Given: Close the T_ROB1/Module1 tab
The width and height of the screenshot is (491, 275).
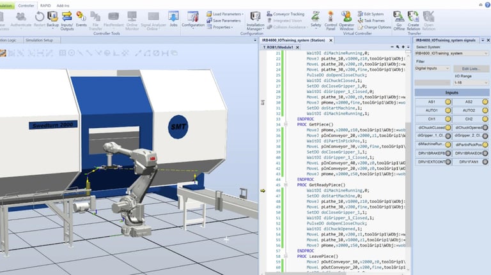Looking at the screenshot, I should pos(297,47).
